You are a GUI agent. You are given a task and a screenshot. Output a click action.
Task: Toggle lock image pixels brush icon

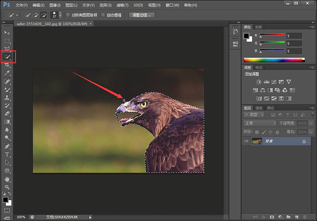(x=264, y=132)
